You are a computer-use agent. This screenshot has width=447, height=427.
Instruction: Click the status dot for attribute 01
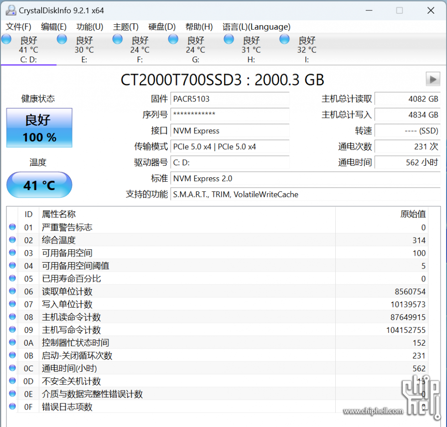12,227
